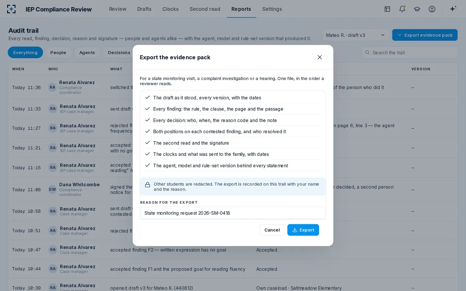Click the WHEN column header

click(18, 69)
